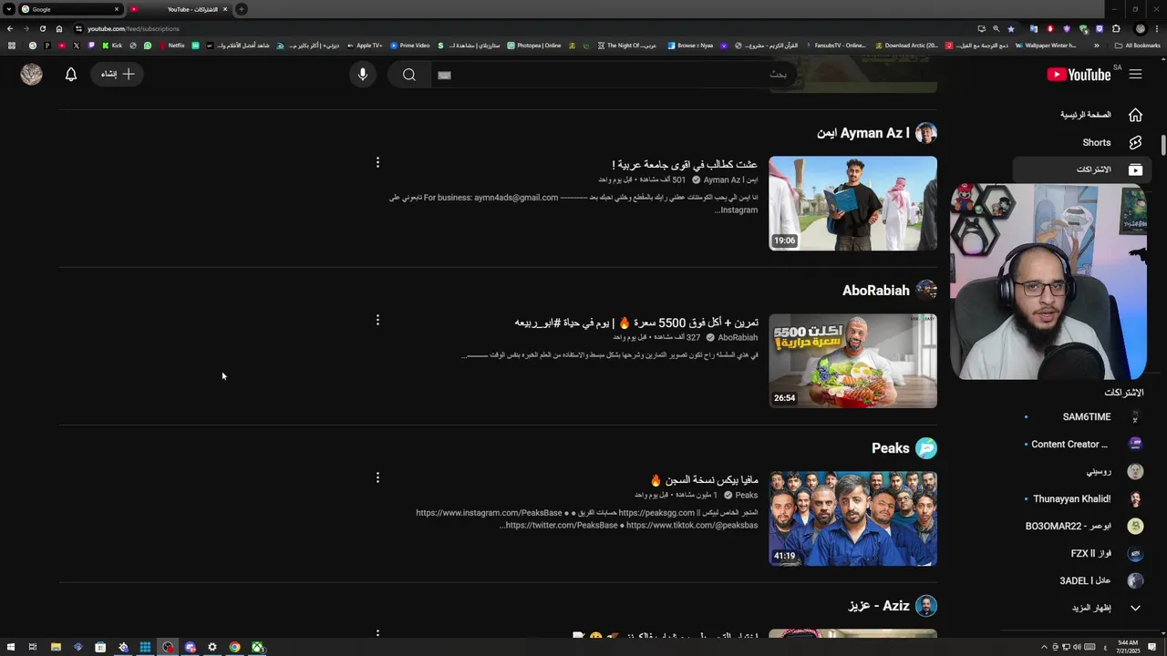The width and height of the screenshot is (1167, 656).
Task: Open Ayman Az channel heading
Action: click(x=863, y=133)
